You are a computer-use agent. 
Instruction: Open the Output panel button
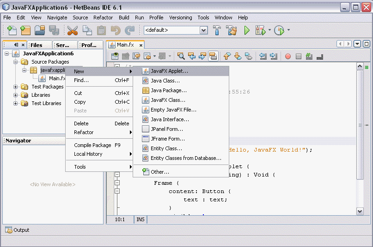point(17,230)
